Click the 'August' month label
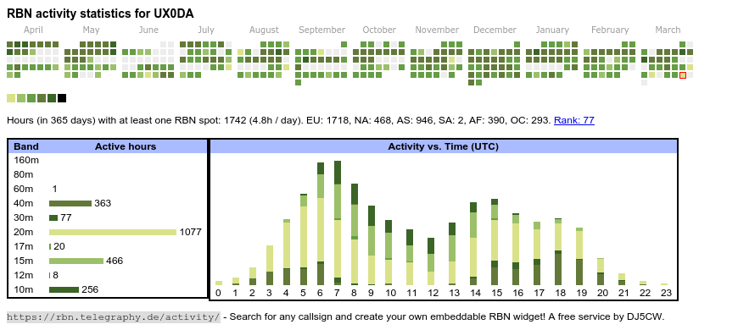This screenshot has width=738, height=330. click(x=264, y=30)
